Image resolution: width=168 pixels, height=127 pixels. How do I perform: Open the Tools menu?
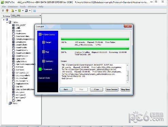23,6
